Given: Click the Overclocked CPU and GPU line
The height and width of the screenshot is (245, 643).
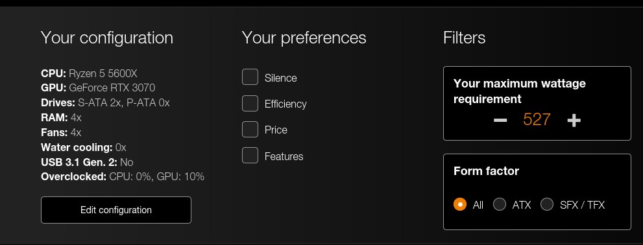Looking at the screenshot, I should coord(123,176).
